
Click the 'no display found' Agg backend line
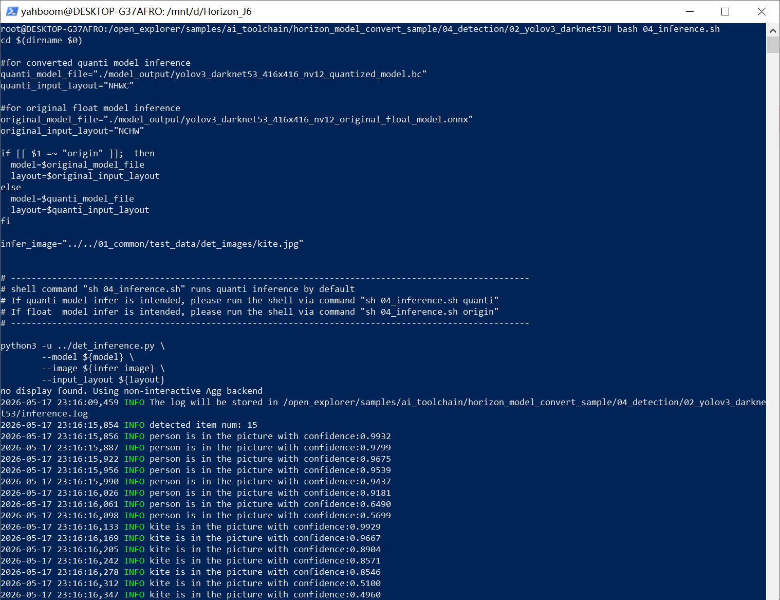132,391
